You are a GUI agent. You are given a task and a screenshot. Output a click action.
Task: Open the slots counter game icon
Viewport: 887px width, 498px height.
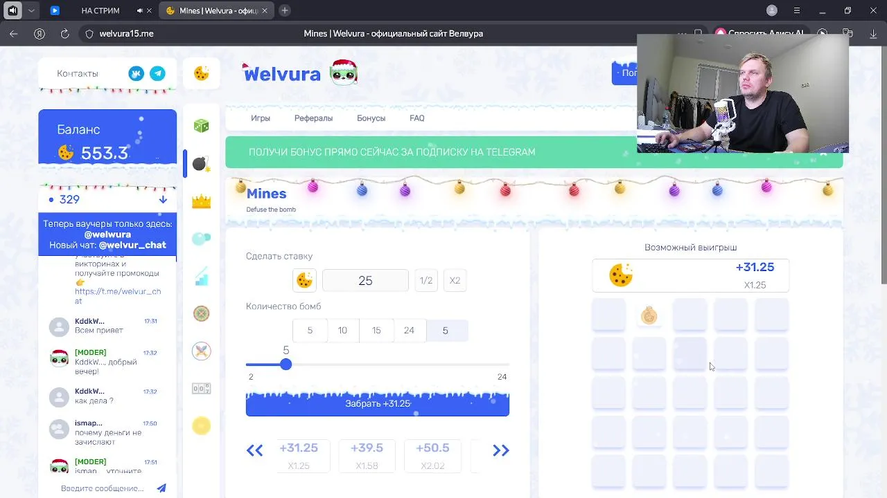point(201,389)
